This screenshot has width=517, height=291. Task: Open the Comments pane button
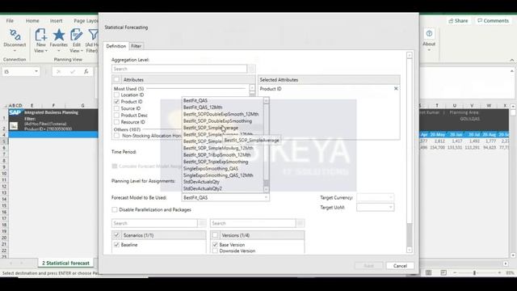pyautogui.click(x=493, y=21)
